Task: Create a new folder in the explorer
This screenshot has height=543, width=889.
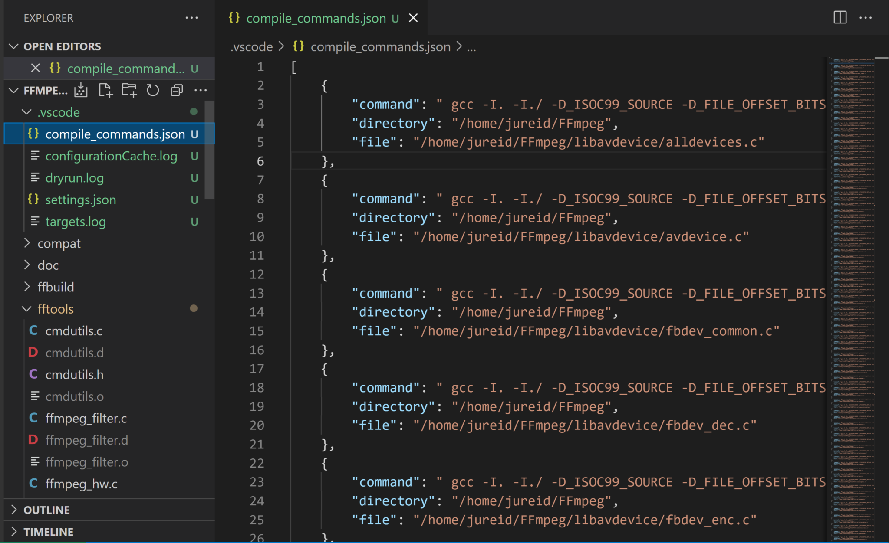Action: 129,90
